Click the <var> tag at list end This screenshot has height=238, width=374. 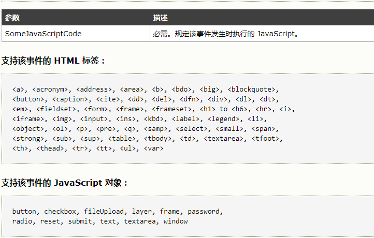pyautogui.click(x=154, y=148)
